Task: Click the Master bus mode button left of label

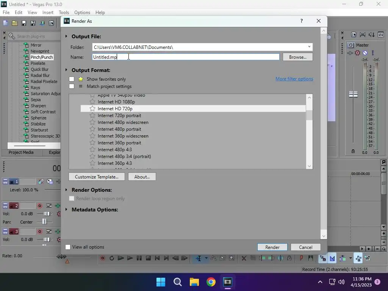Action: [351, 45]
